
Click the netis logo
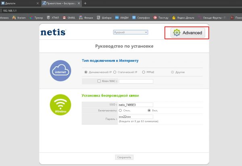click(53, 32)
